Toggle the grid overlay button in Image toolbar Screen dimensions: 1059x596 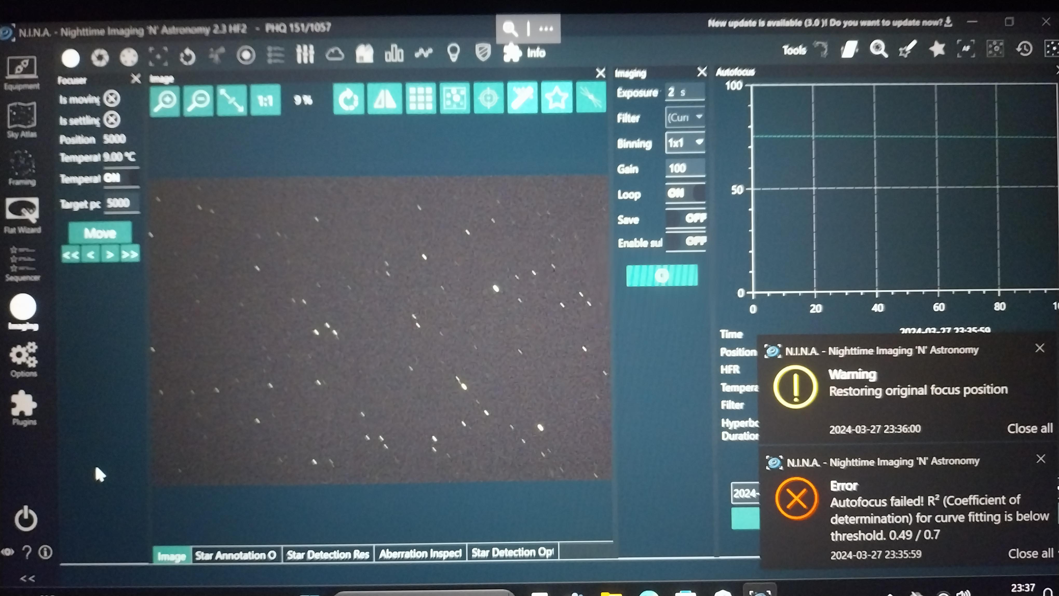[x=420, y=99]
